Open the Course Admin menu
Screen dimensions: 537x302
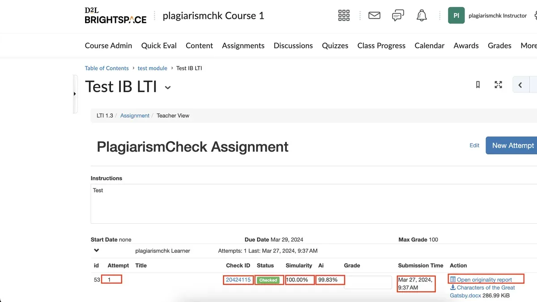coord(108,46)
